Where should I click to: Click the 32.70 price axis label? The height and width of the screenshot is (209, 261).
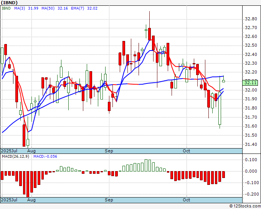tap(251, 28)
